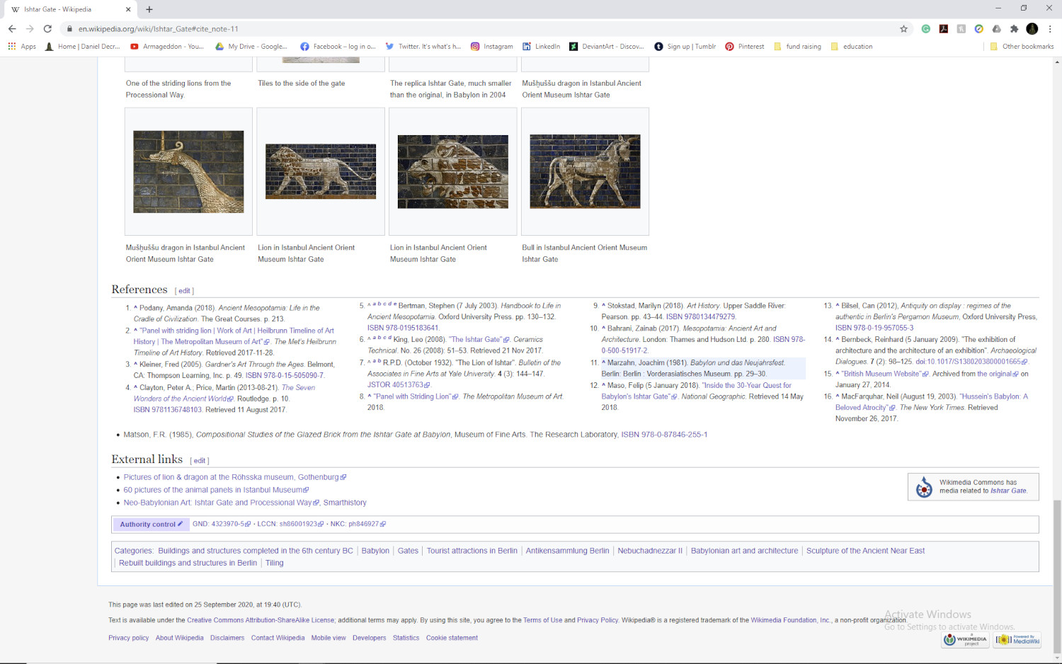Bookmark this page using the star icon
This screenshot has height=664, width=1062.
pyautogui.click(x=904, y=30)
